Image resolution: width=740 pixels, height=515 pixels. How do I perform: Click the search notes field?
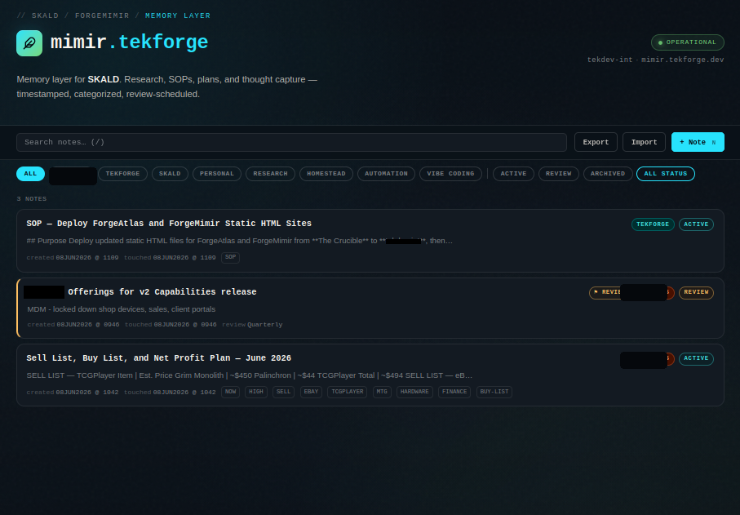coord(291,142)
